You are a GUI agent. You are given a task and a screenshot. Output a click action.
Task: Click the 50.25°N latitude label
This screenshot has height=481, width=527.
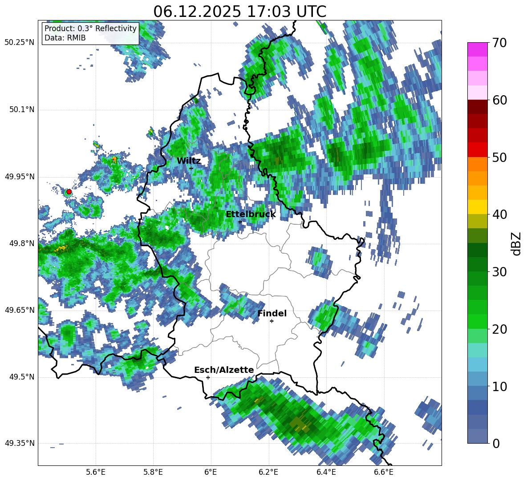click(20, 43)
